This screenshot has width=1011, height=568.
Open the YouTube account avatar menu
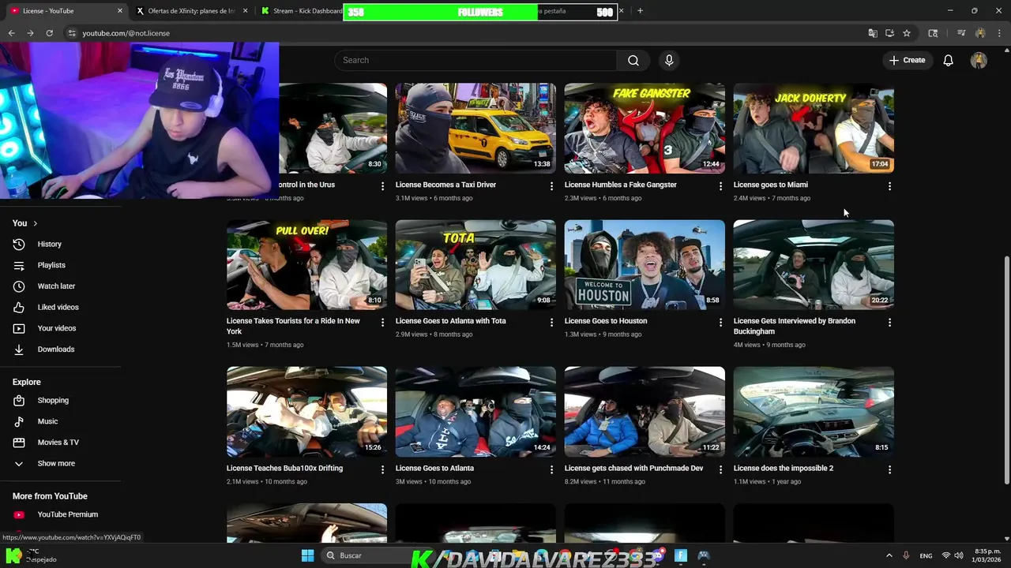[979, 60]
